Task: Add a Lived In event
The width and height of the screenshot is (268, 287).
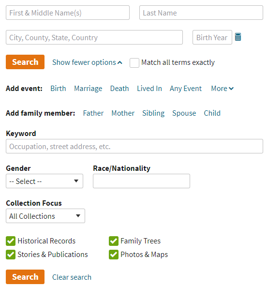Action: tap(149, 89)
